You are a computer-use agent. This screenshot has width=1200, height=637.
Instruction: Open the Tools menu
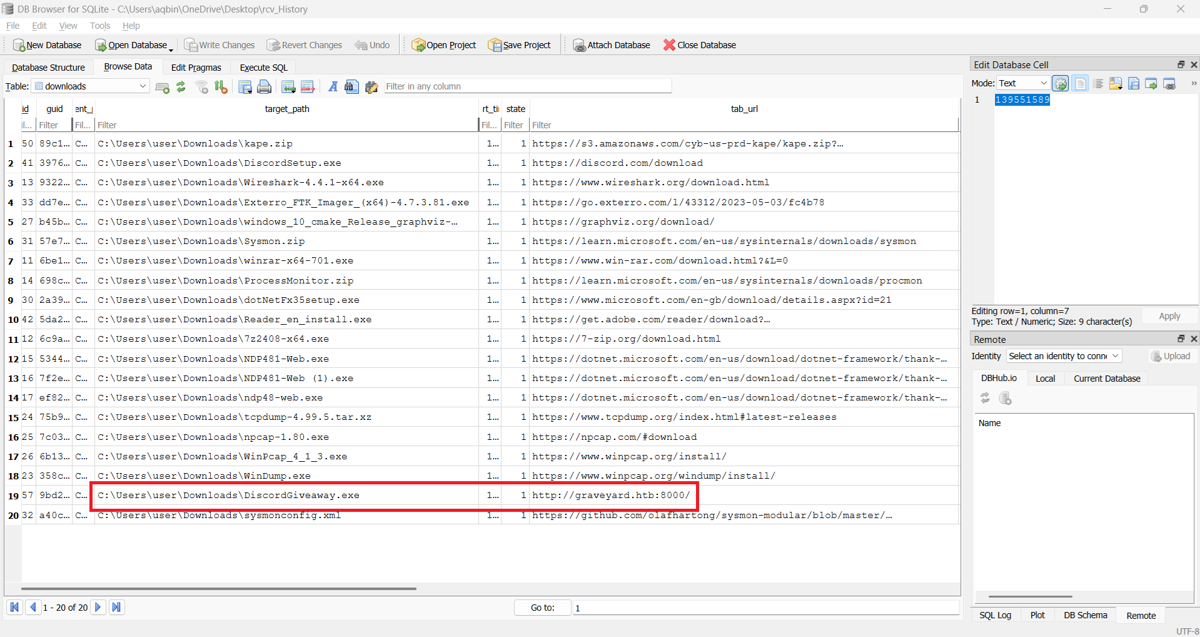click(100, 26)
